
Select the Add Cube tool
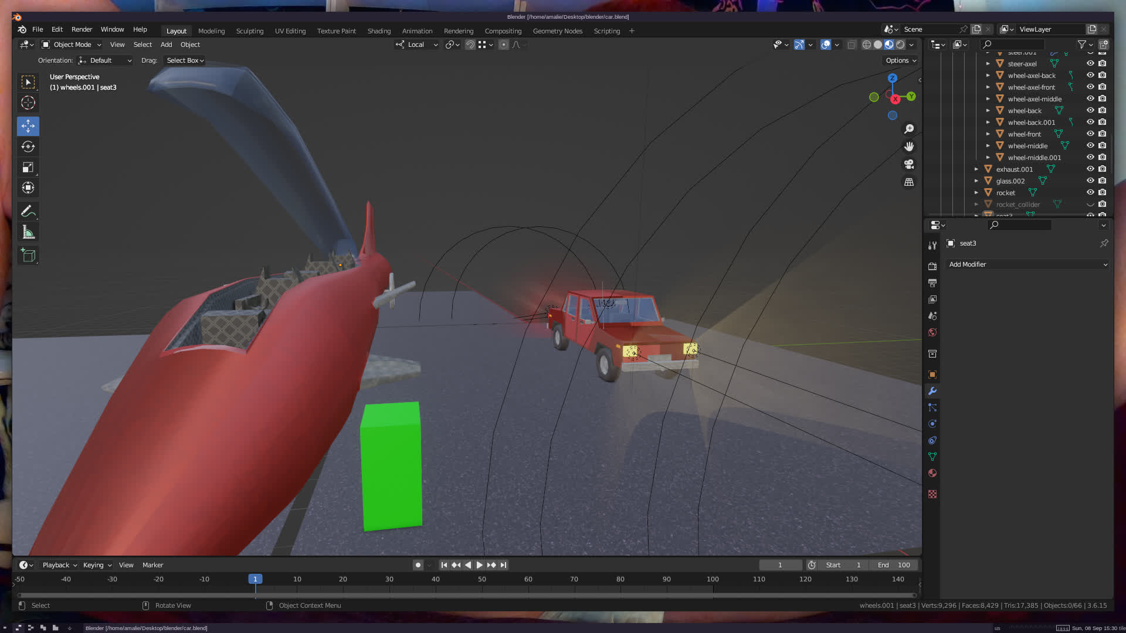point(28,256)
